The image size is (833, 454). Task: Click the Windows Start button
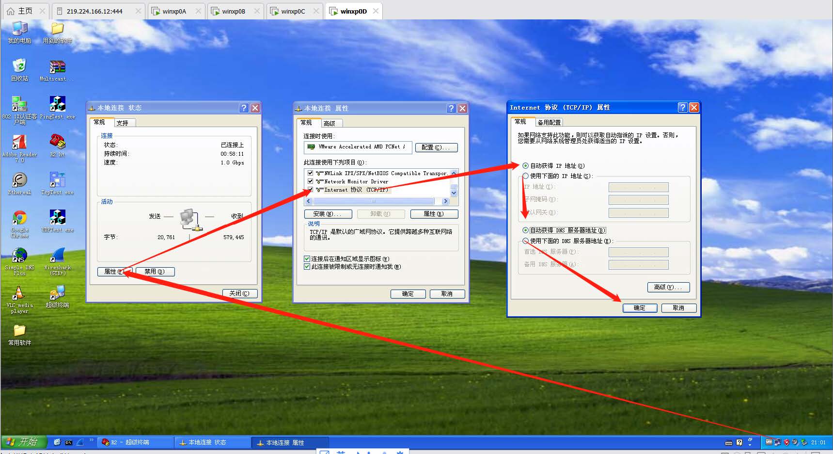(x=24, y=442)
